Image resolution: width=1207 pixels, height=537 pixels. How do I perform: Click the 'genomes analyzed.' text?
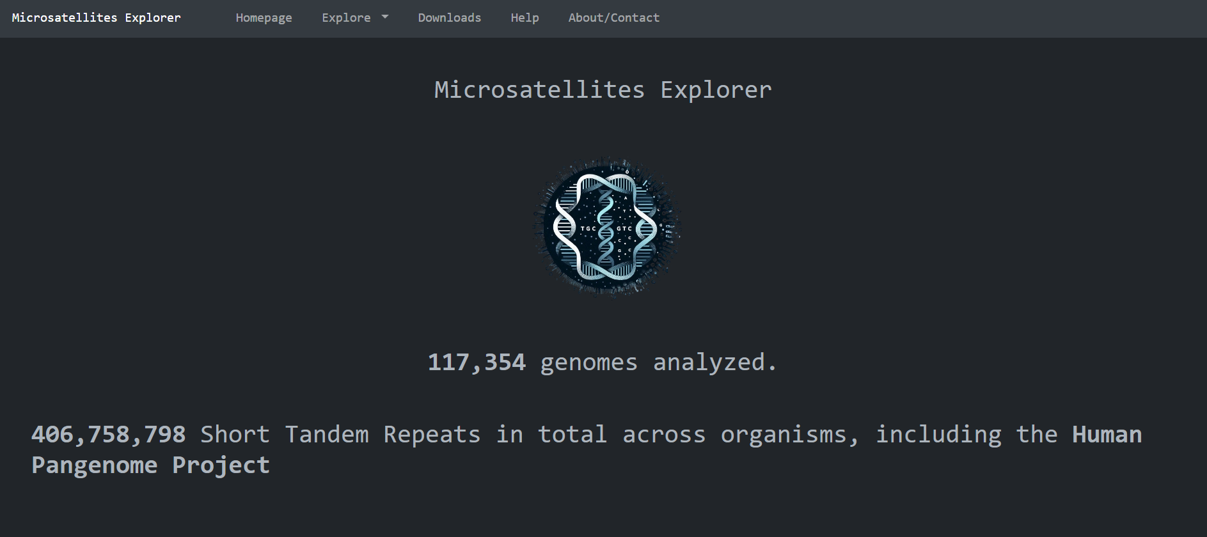[x=658, y=362]
